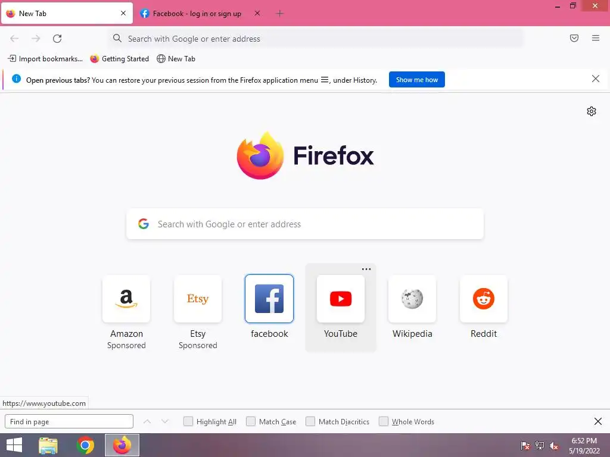Reload the current page
Screen dimensions: 610x457
tap(57, 39)
